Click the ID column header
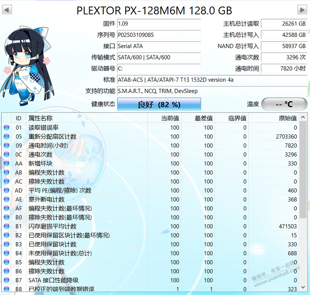The width and height of the screenshot is (310, 295). (18, 118)
